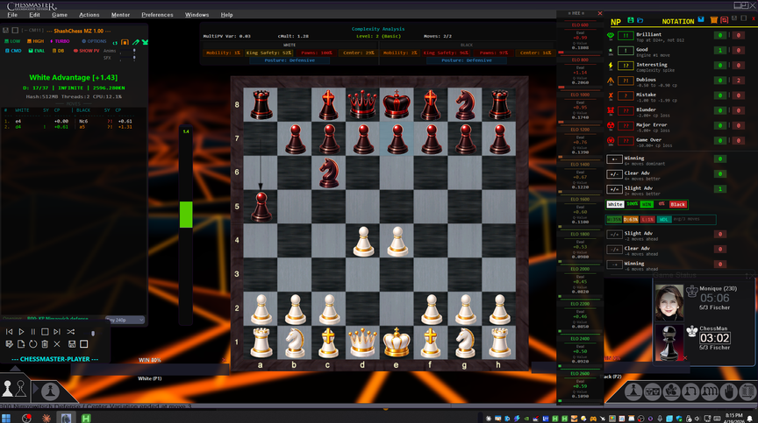758x423 pixels.
Task: Click the red knight on c6
Action: tap(329, 173)
